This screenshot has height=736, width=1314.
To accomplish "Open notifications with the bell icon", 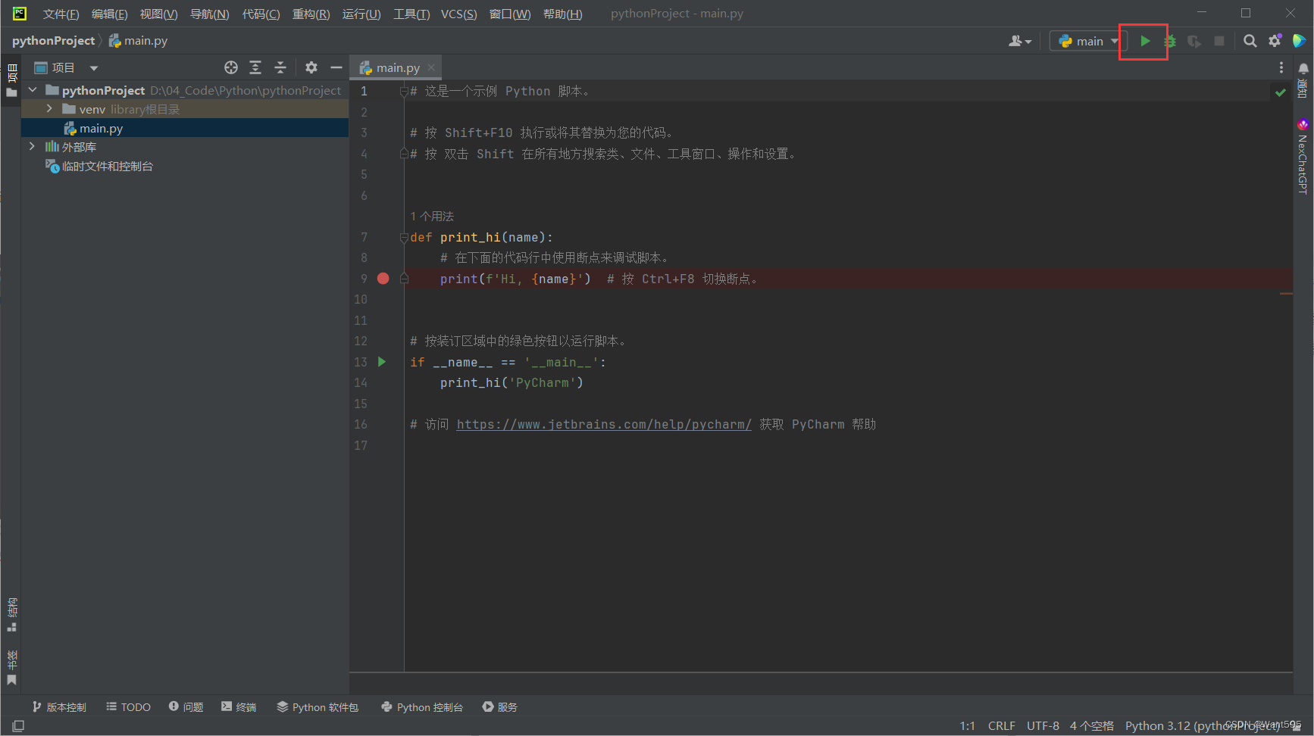I will pos(1303,67).
